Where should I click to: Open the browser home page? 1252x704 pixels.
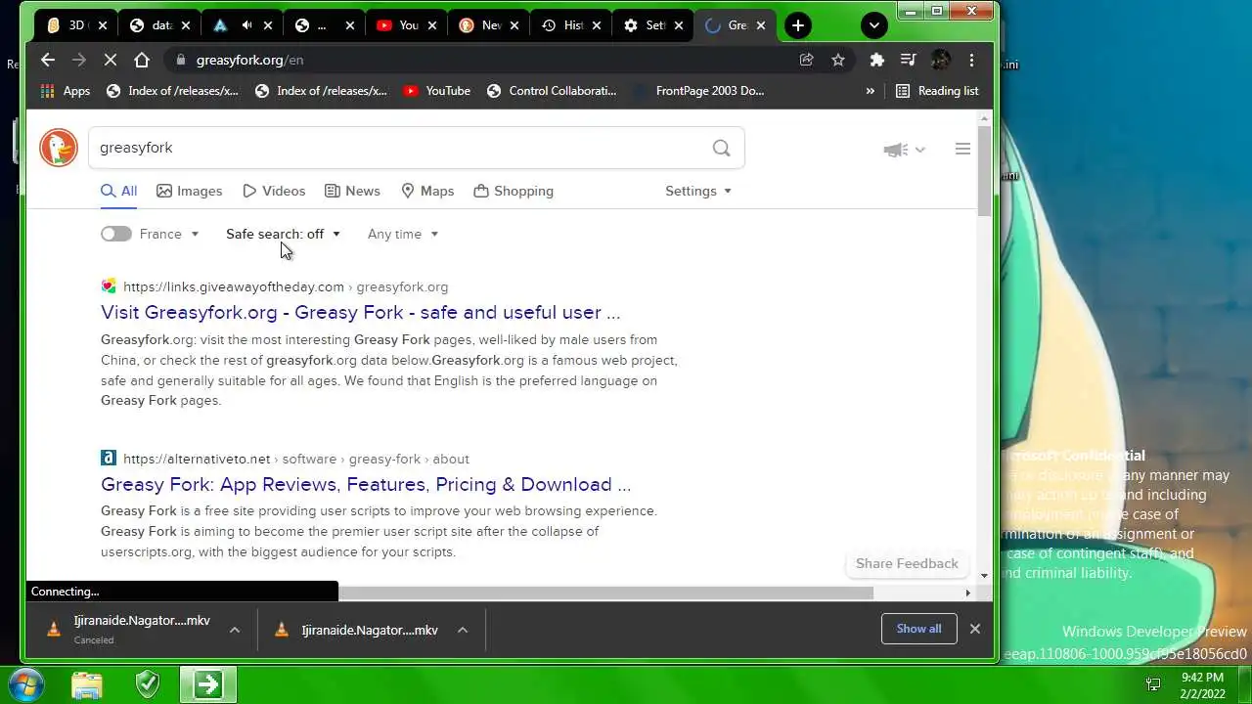click(142, 60)
